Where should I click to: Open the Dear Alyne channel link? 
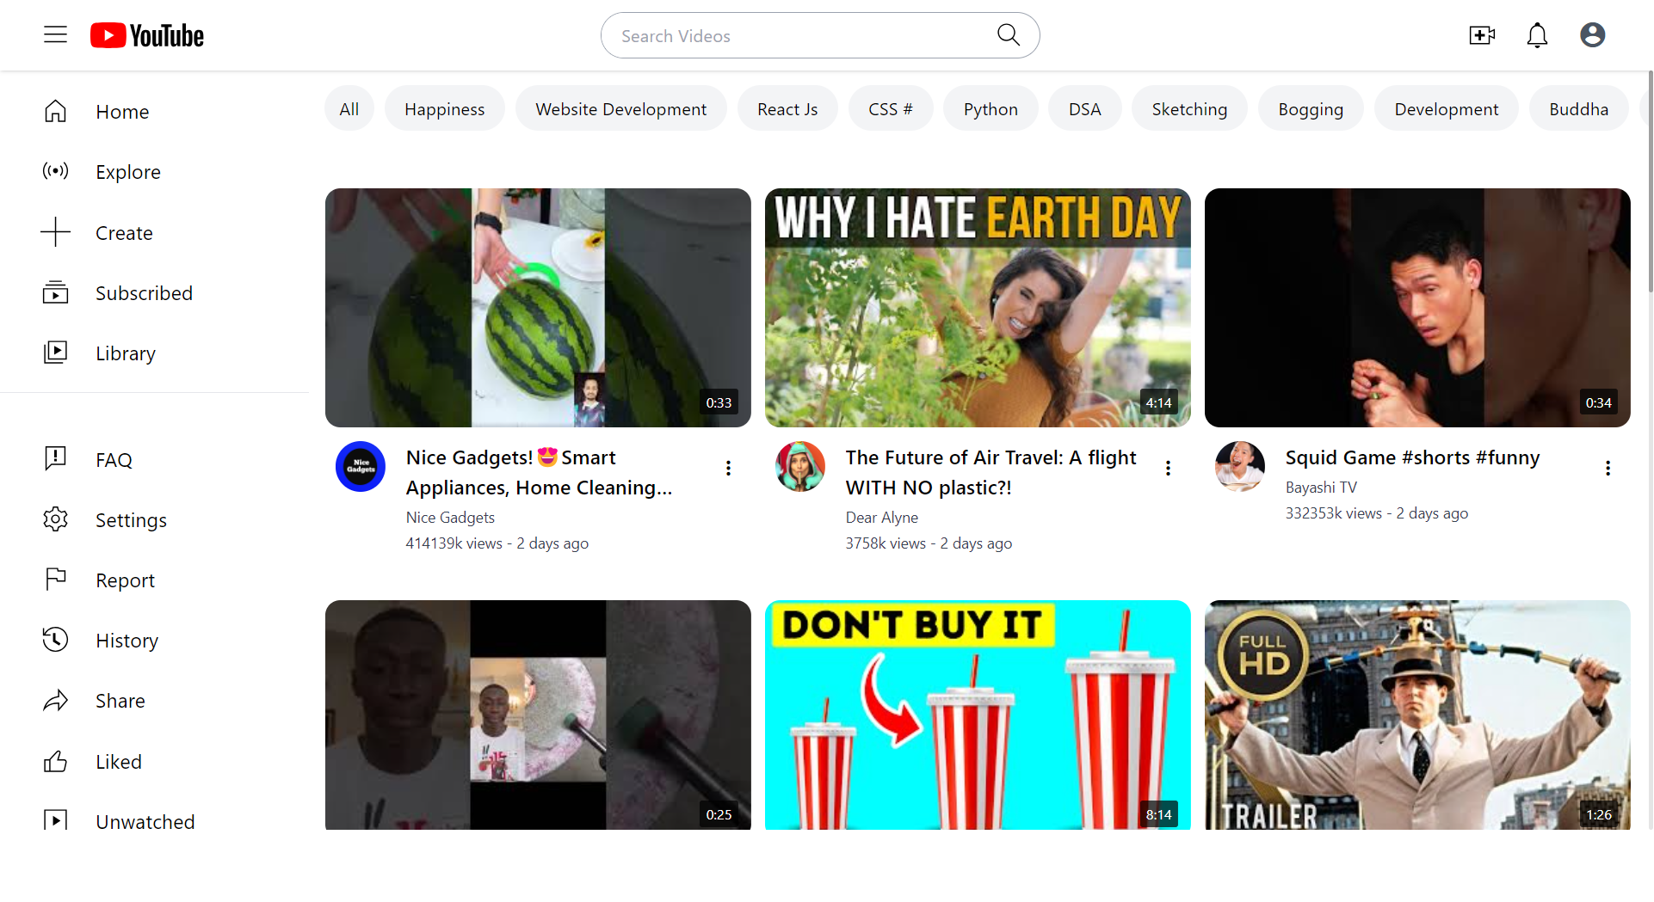click(x=881, y=518)
